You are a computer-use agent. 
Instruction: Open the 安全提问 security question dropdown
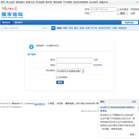point(70,71)
